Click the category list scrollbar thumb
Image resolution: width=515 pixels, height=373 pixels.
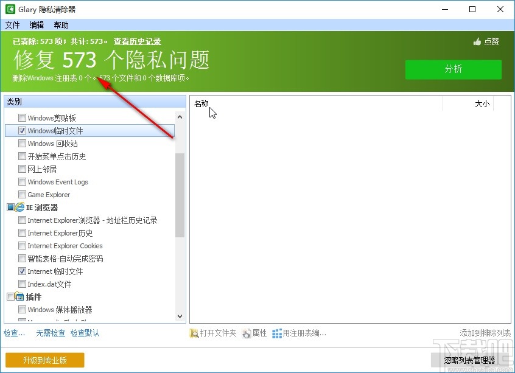pos(180,195)
